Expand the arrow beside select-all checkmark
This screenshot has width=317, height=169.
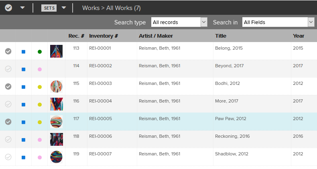point(22,8)
